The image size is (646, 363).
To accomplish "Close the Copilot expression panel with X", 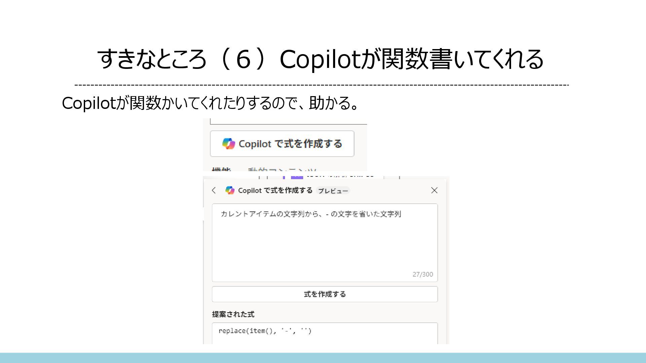I will coord(434,190).
